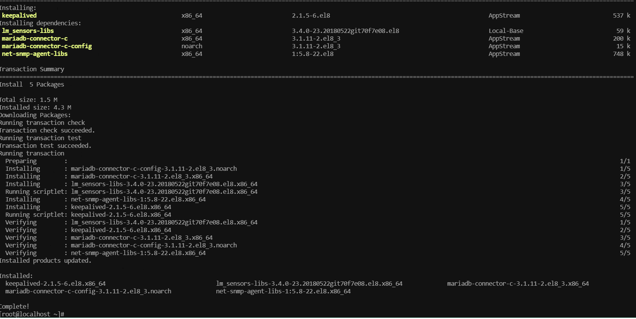The width and height of the screenshot is (636, 319).
Task: Click the 'Total size: 1.5 M' line
Action: 29,100
